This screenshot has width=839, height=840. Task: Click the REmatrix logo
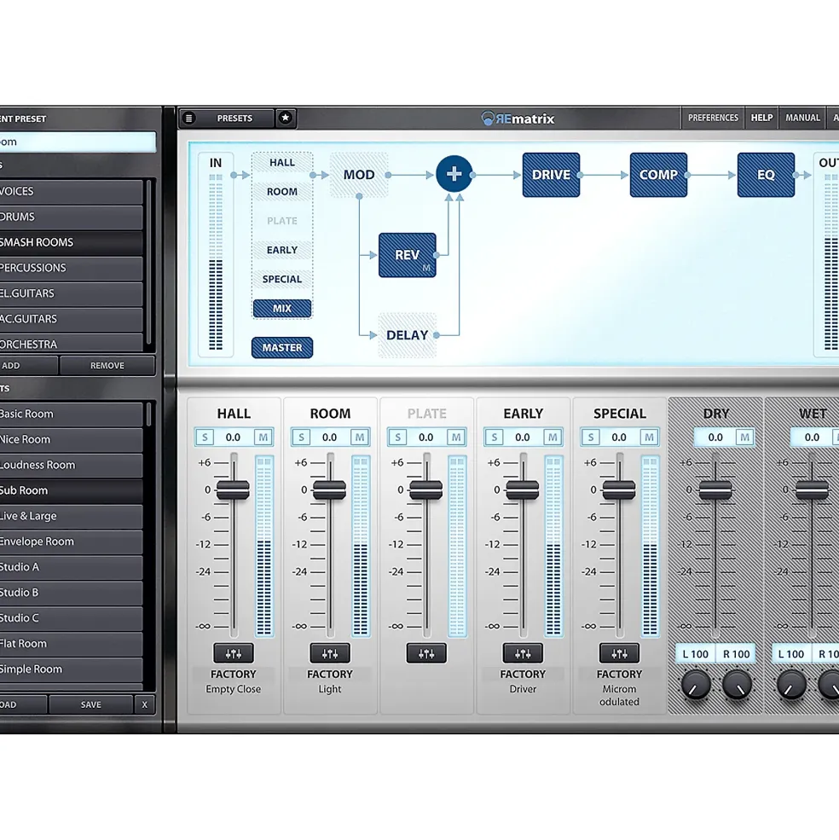[x=518, y=119]
